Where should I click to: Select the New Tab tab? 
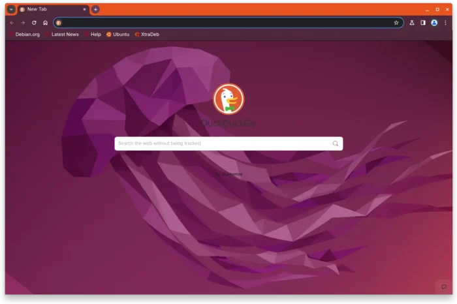(x=52, y=9)
